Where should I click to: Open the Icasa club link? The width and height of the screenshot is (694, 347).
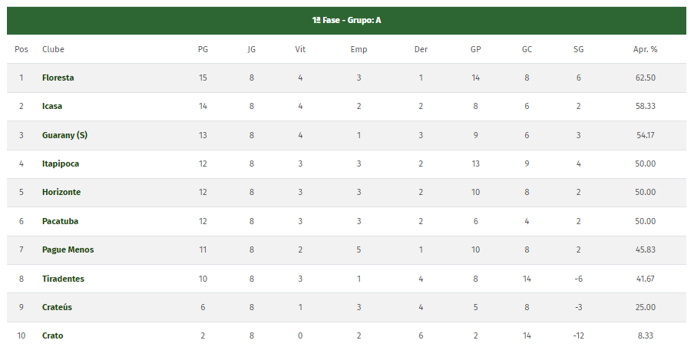[53, 106]
